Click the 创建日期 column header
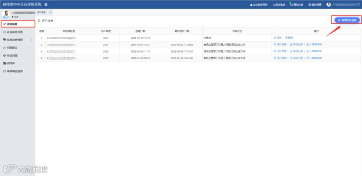 pos(140,31)
